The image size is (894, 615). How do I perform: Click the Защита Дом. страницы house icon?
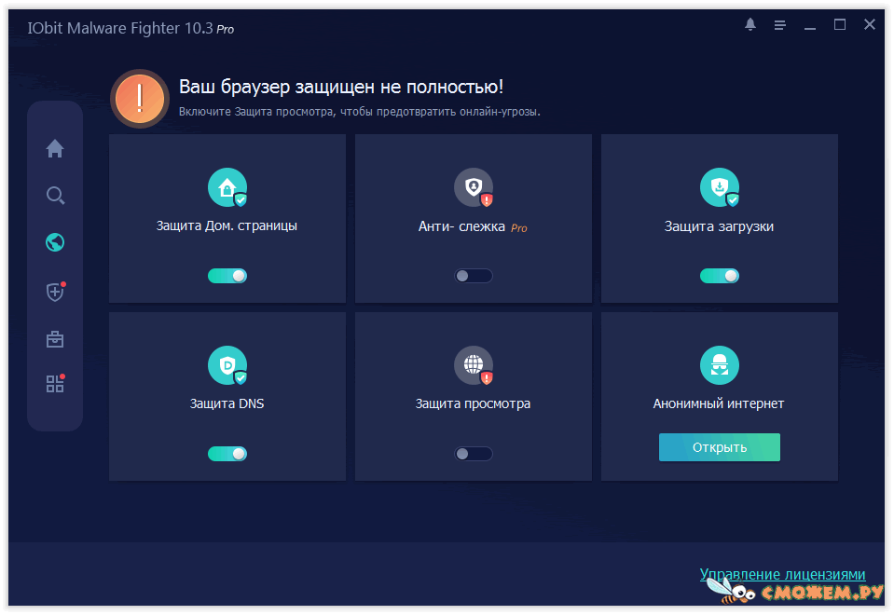pyautogui.click(x=227, y=187)
